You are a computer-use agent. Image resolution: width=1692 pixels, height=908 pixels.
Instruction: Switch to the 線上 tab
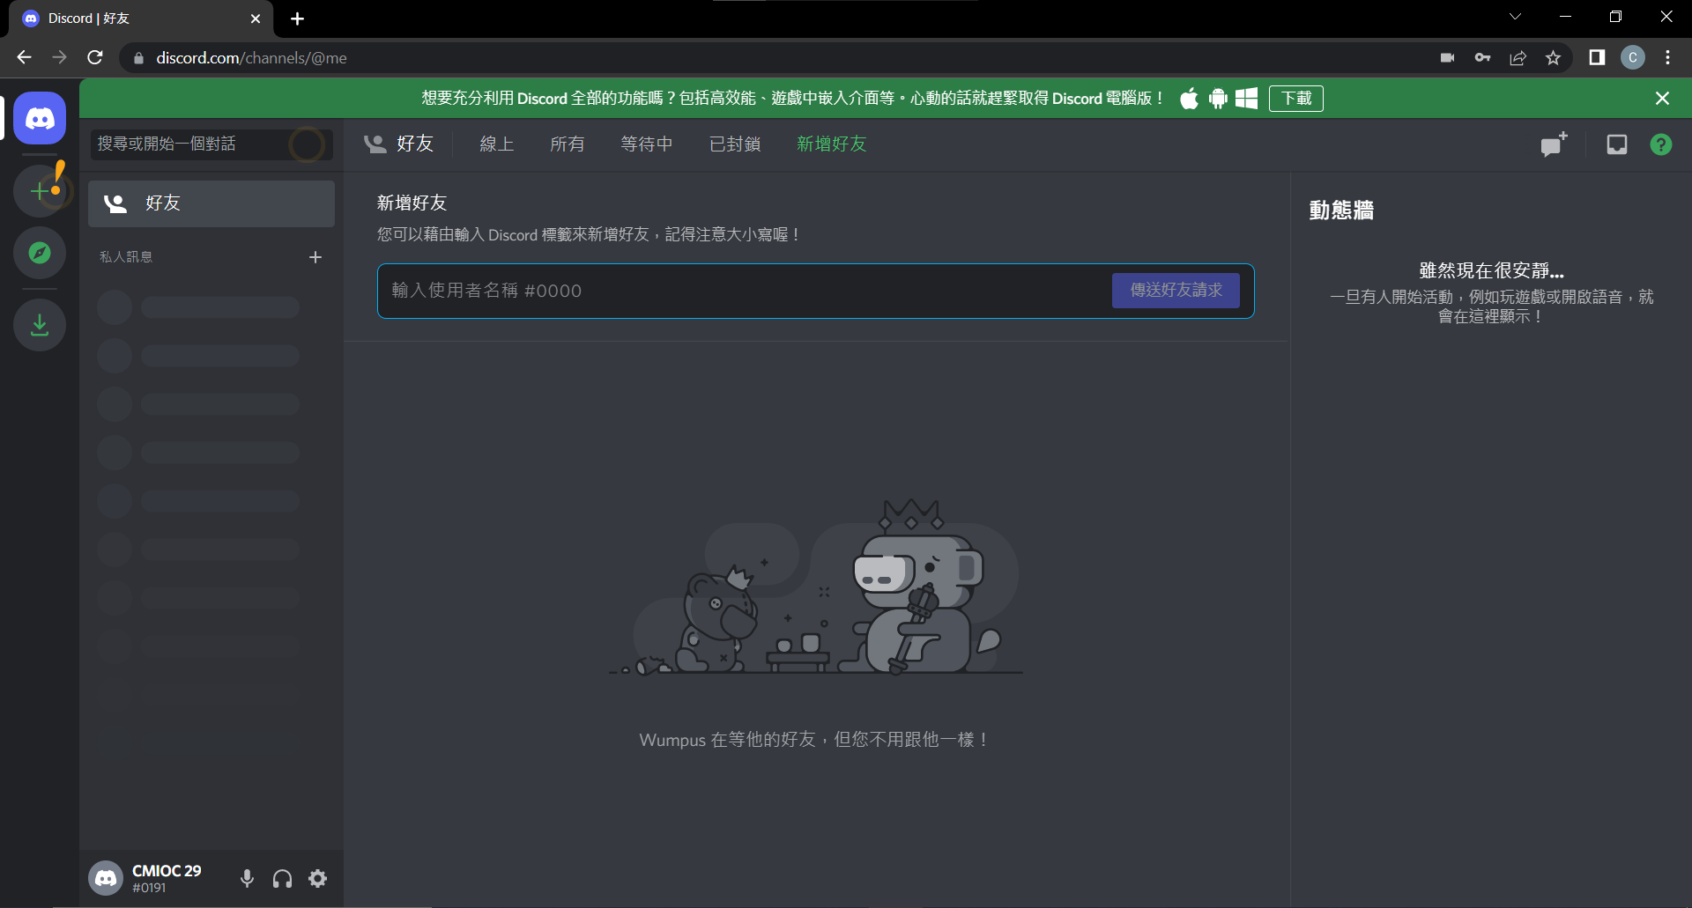497,144
